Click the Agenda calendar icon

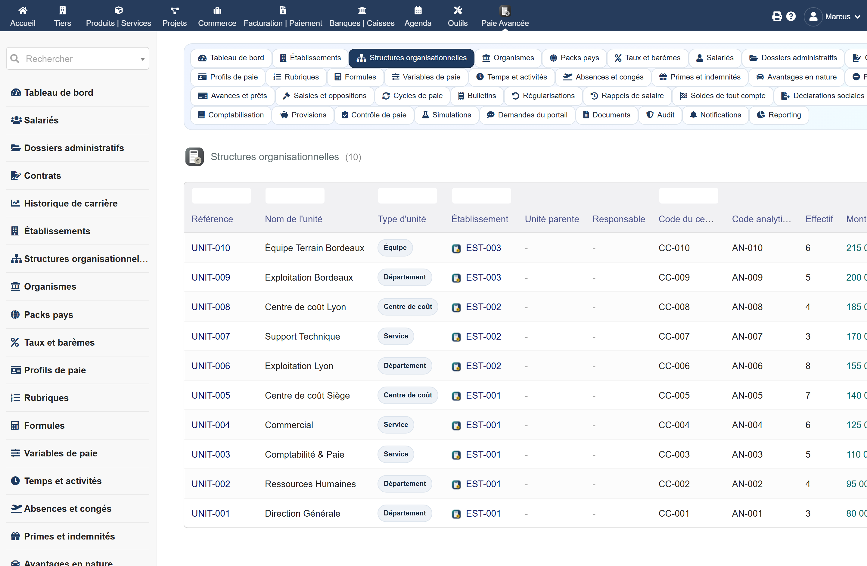pyautogui.click(x=418, y=10)
